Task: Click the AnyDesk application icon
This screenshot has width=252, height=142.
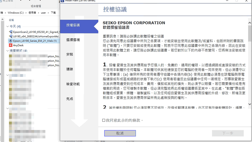Action: [11, 45]
